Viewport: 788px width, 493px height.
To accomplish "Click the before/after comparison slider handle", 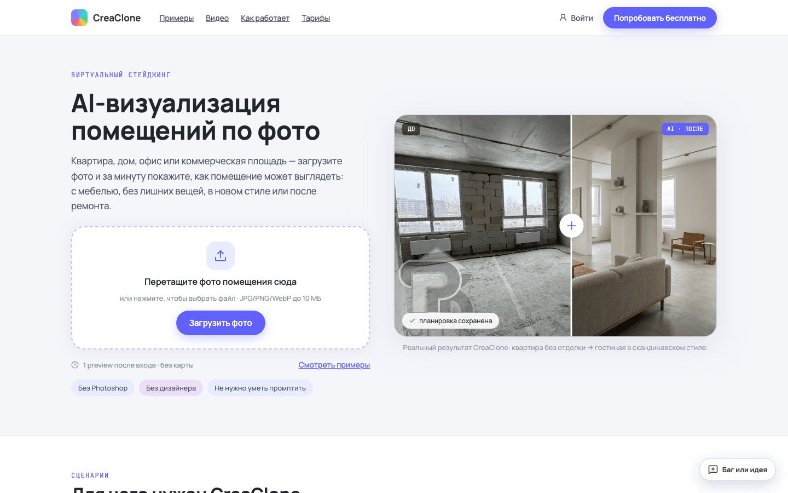I will pyautogui.click(x=571, y=226).
